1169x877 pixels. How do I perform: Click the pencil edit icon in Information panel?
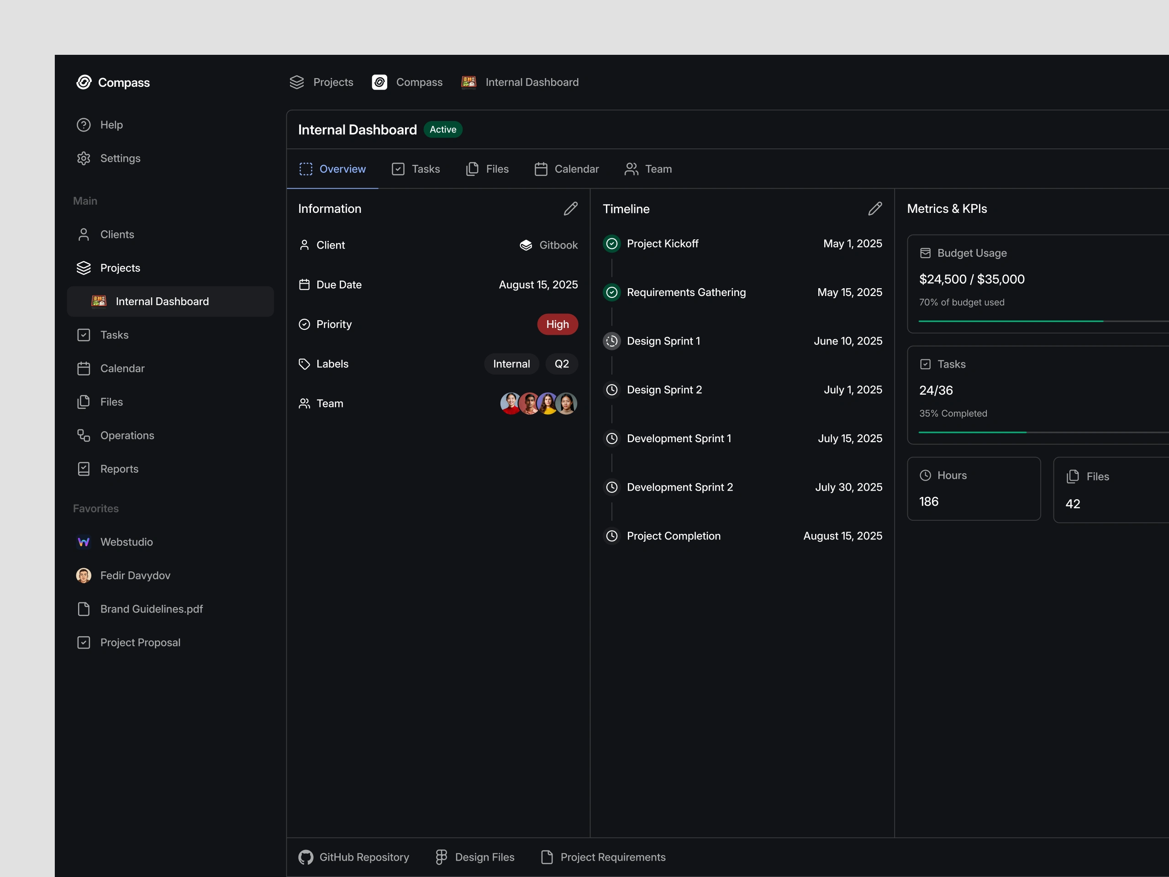point(570,209)
